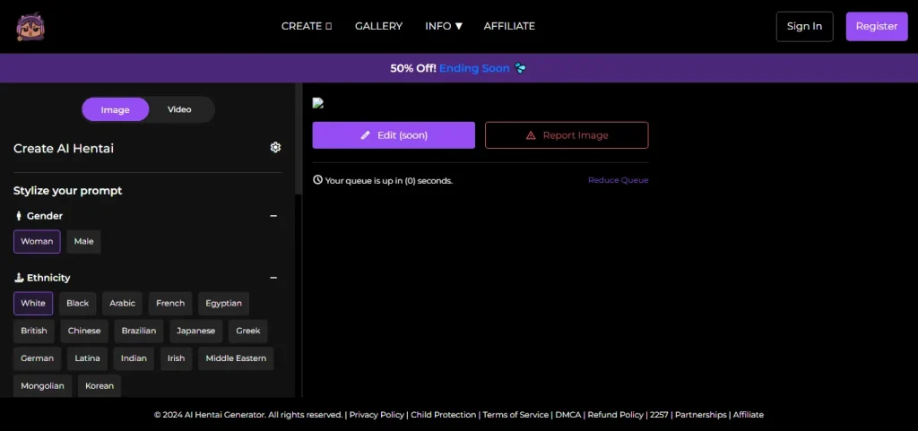This screenshot has height=431, width=918.
Task: Choose the Arabic option
Action: 122,304
